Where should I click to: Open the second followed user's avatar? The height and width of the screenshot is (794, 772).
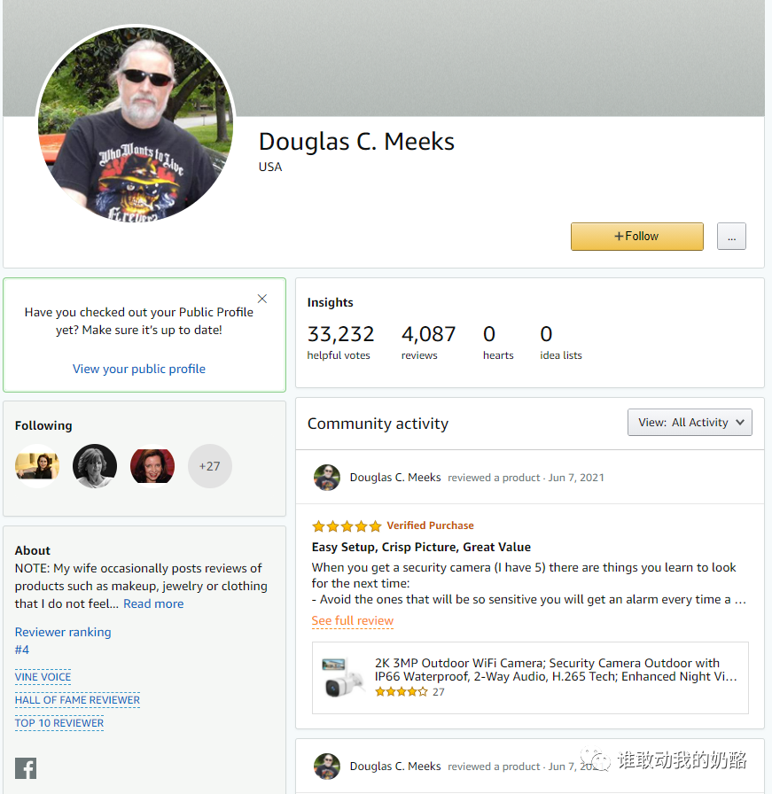coord(95,466)
